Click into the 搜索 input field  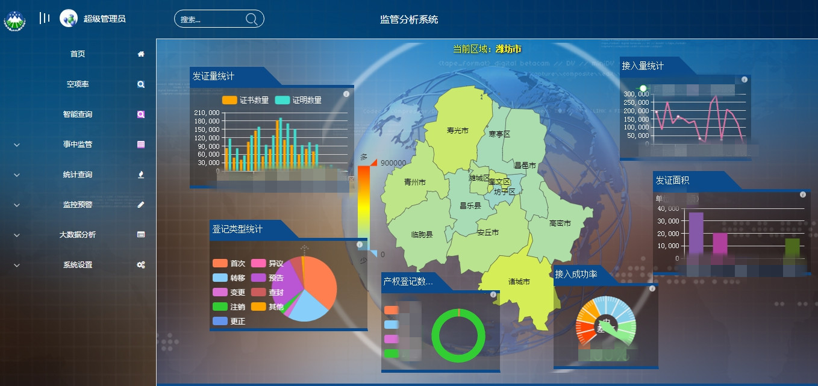tap(211, 19)
